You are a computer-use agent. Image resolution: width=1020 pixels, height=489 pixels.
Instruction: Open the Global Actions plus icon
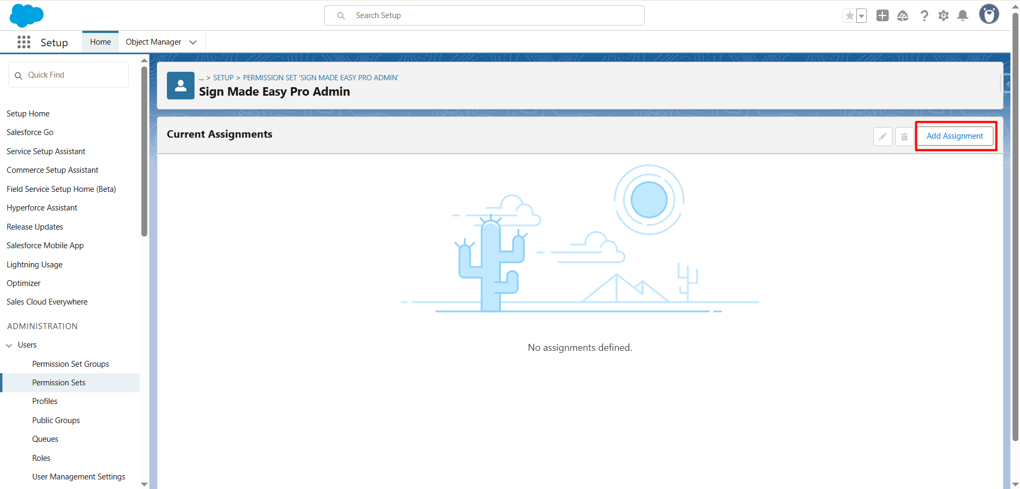pyautogui.click(x=882, y=15)
